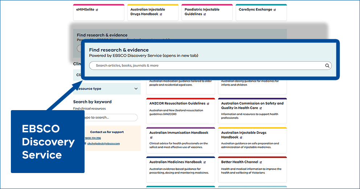Viewport: 360px width, 189px height.
Task: Click external-link icon beside CareSync Exchange
Action: click(x=275, y=10)
